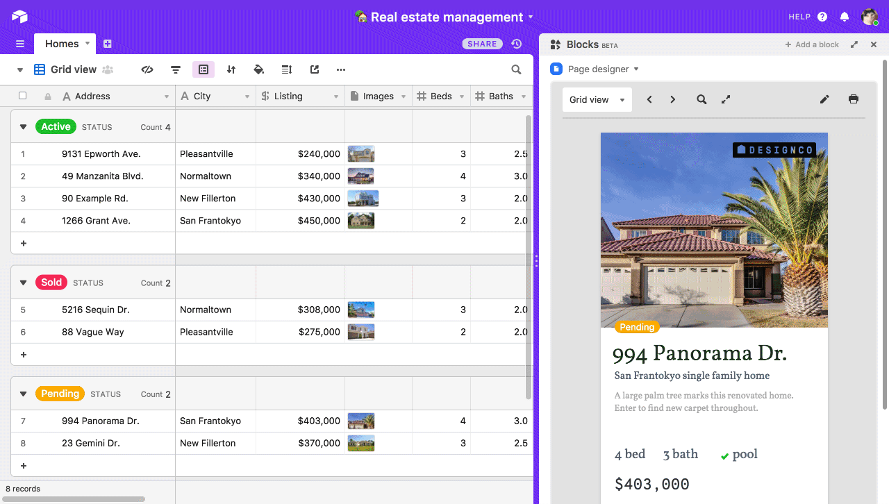This screenshot has width=889, height=504.
Task: Print the page designer record
Action: tap(853, 99)
